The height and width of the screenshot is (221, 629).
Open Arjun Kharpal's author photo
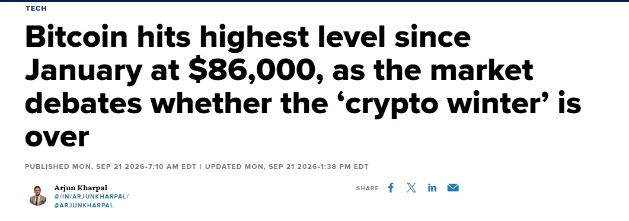tap(38, 196)
